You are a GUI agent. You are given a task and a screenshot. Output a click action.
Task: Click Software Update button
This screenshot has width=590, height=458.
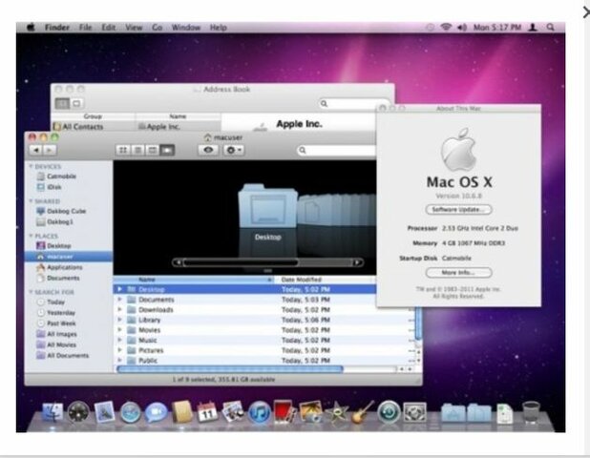pos(458,210)
